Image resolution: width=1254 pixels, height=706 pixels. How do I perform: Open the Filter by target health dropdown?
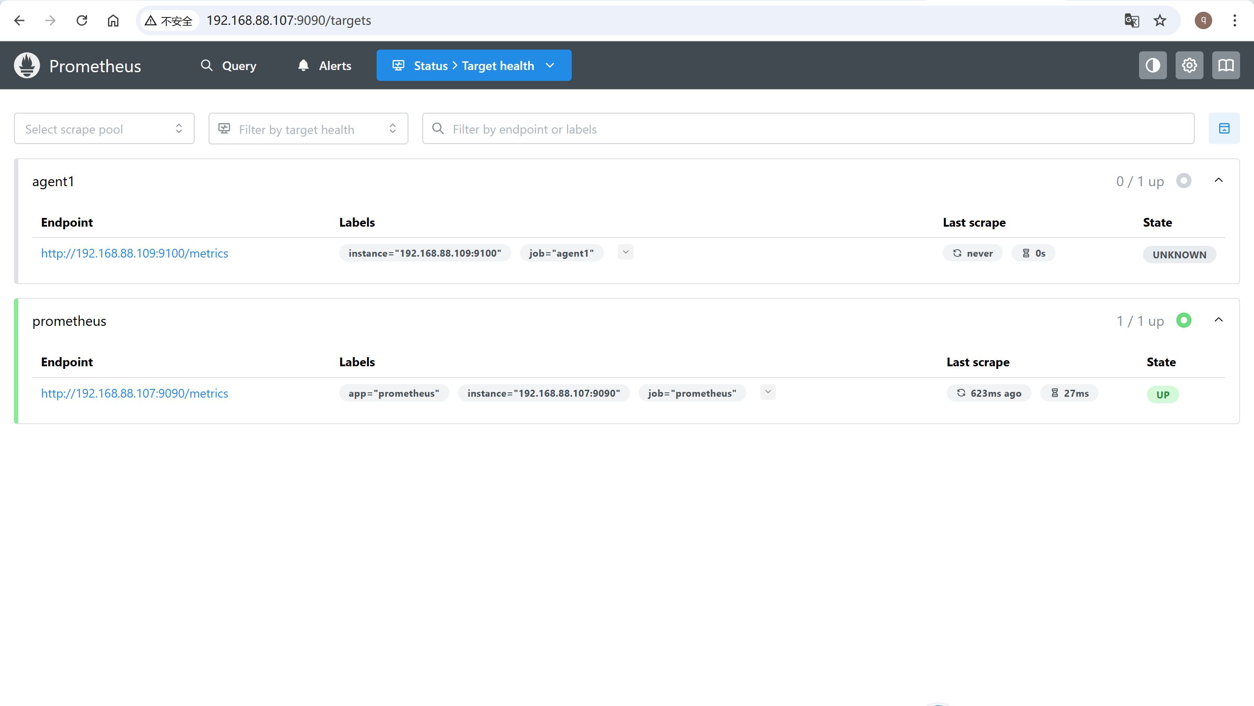pyautogui.click(x=308, y=128)
